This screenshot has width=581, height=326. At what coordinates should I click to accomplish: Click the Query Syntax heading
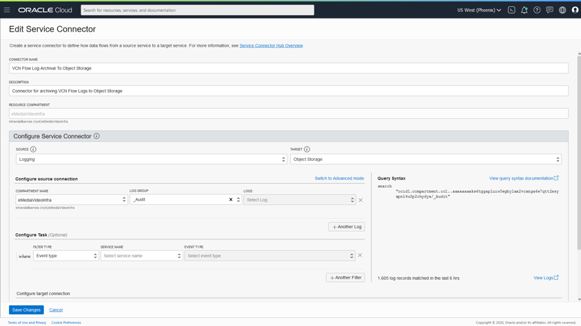coord(391,179)
